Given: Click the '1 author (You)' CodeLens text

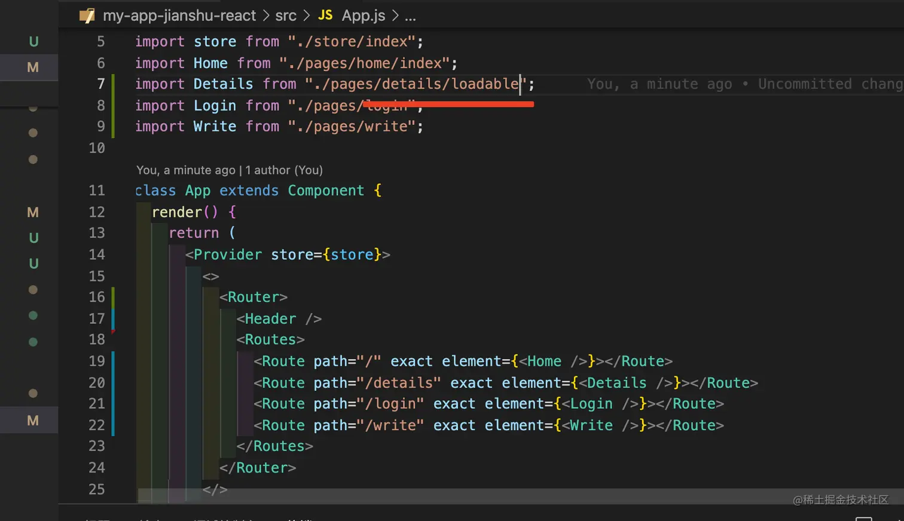Looking at the screenshot, I should [x=284, y=170].
